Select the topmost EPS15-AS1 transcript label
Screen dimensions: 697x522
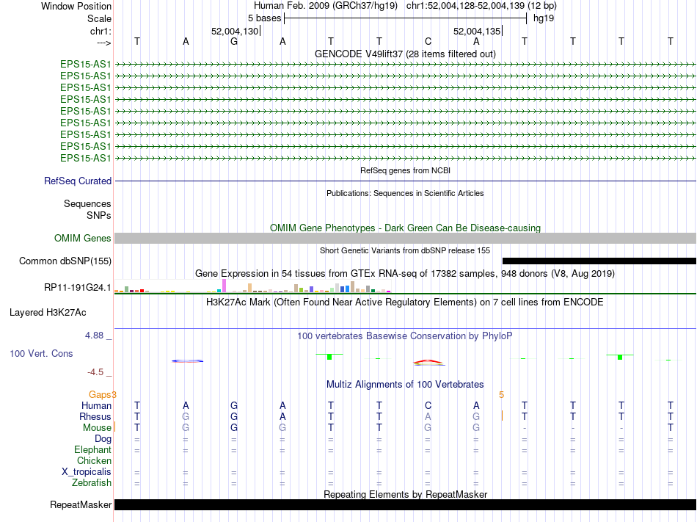click(85, 64)
